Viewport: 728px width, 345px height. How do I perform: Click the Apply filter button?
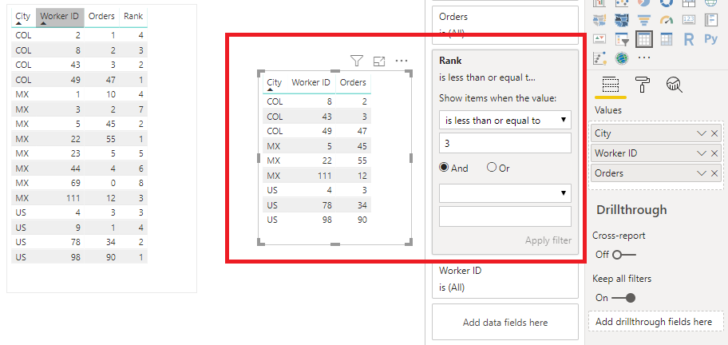point(548,240)
